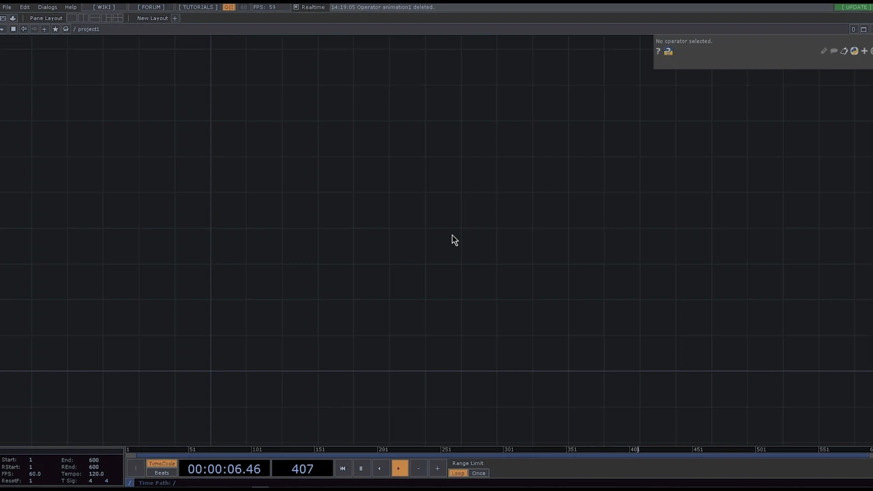Open the File menu
Image resolution: width=873 pixels, height=491 pixels.
7,8
